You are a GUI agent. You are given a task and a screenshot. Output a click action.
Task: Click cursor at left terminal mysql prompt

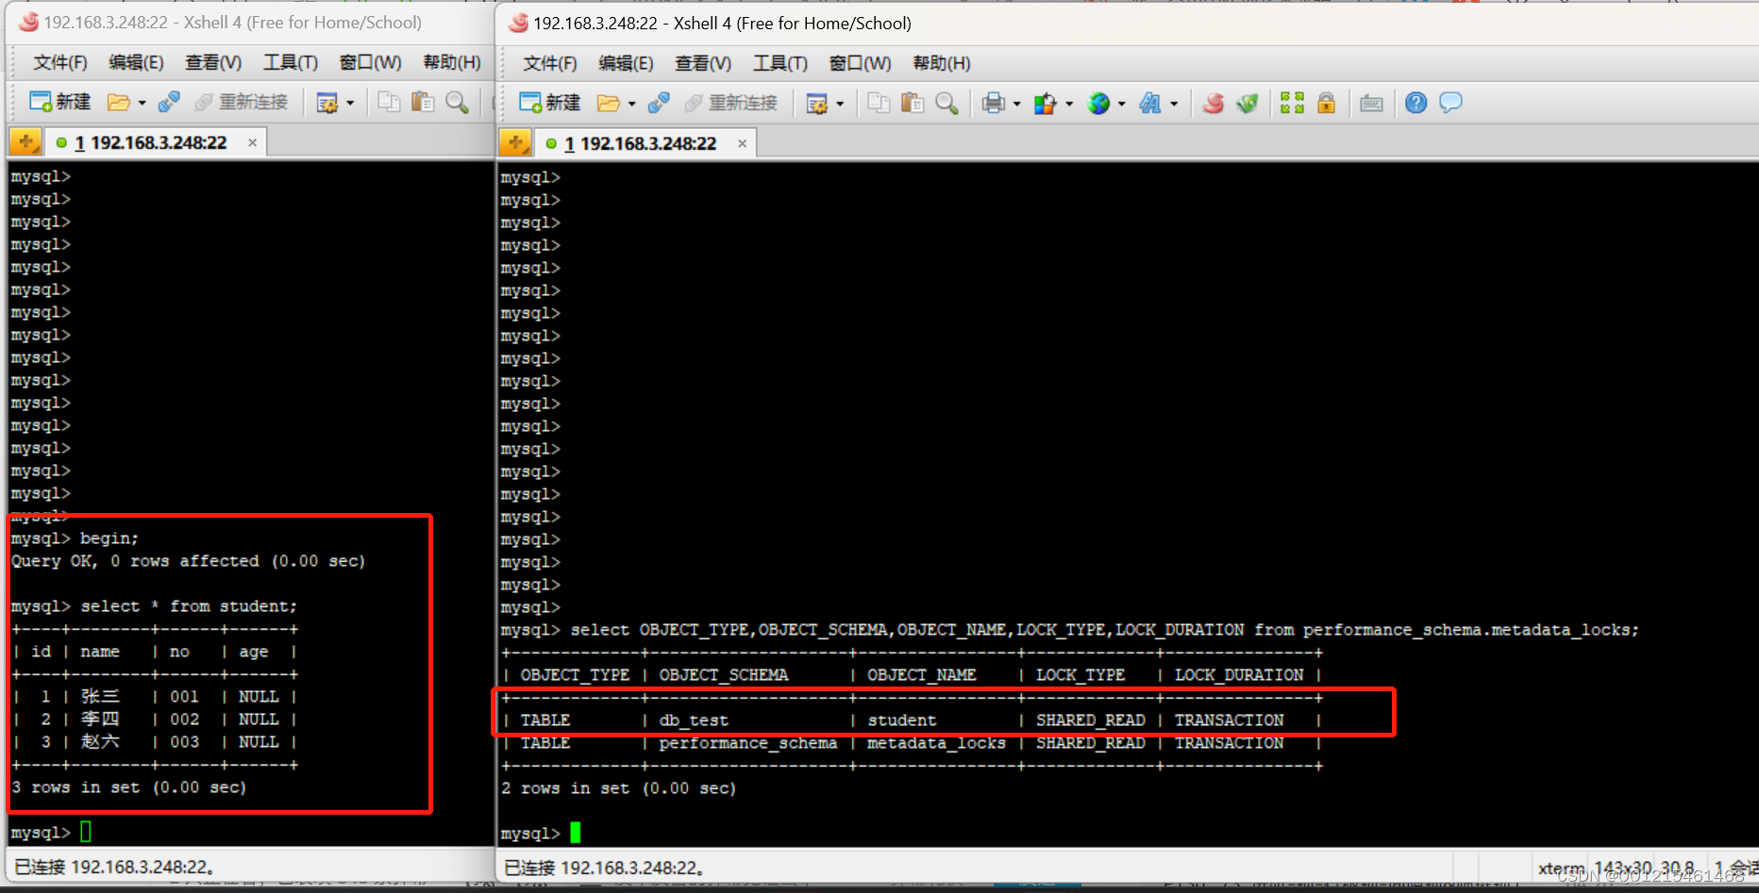86,832
